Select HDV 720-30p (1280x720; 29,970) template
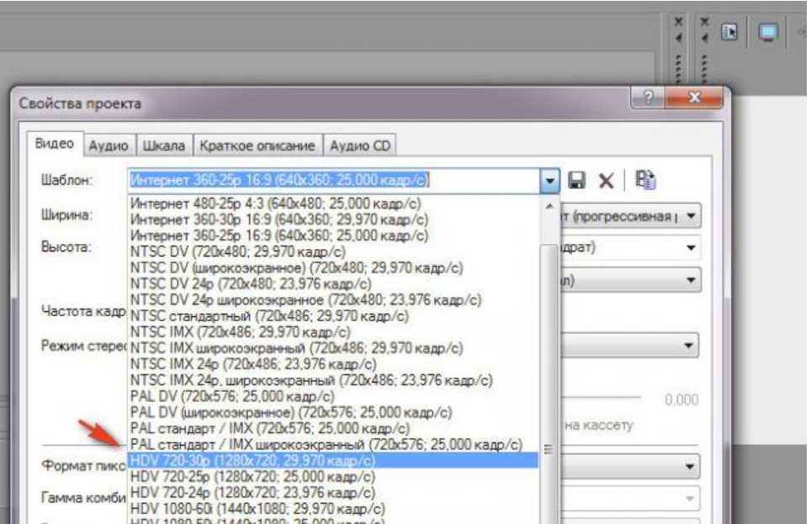Image resolution: width=811 pixels, height=524 pixels. point(252,461)
